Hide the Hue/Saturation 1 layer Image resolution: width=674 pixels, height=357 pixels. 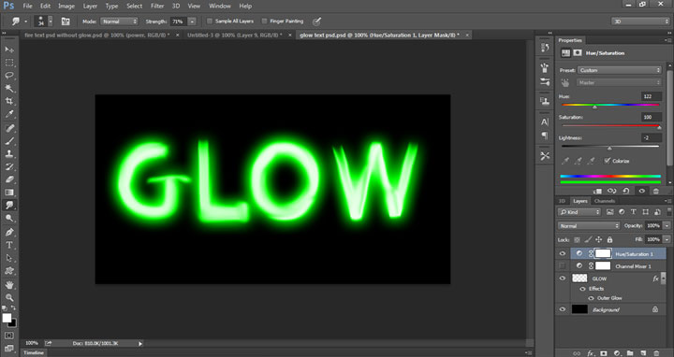(x=563, y=253)
